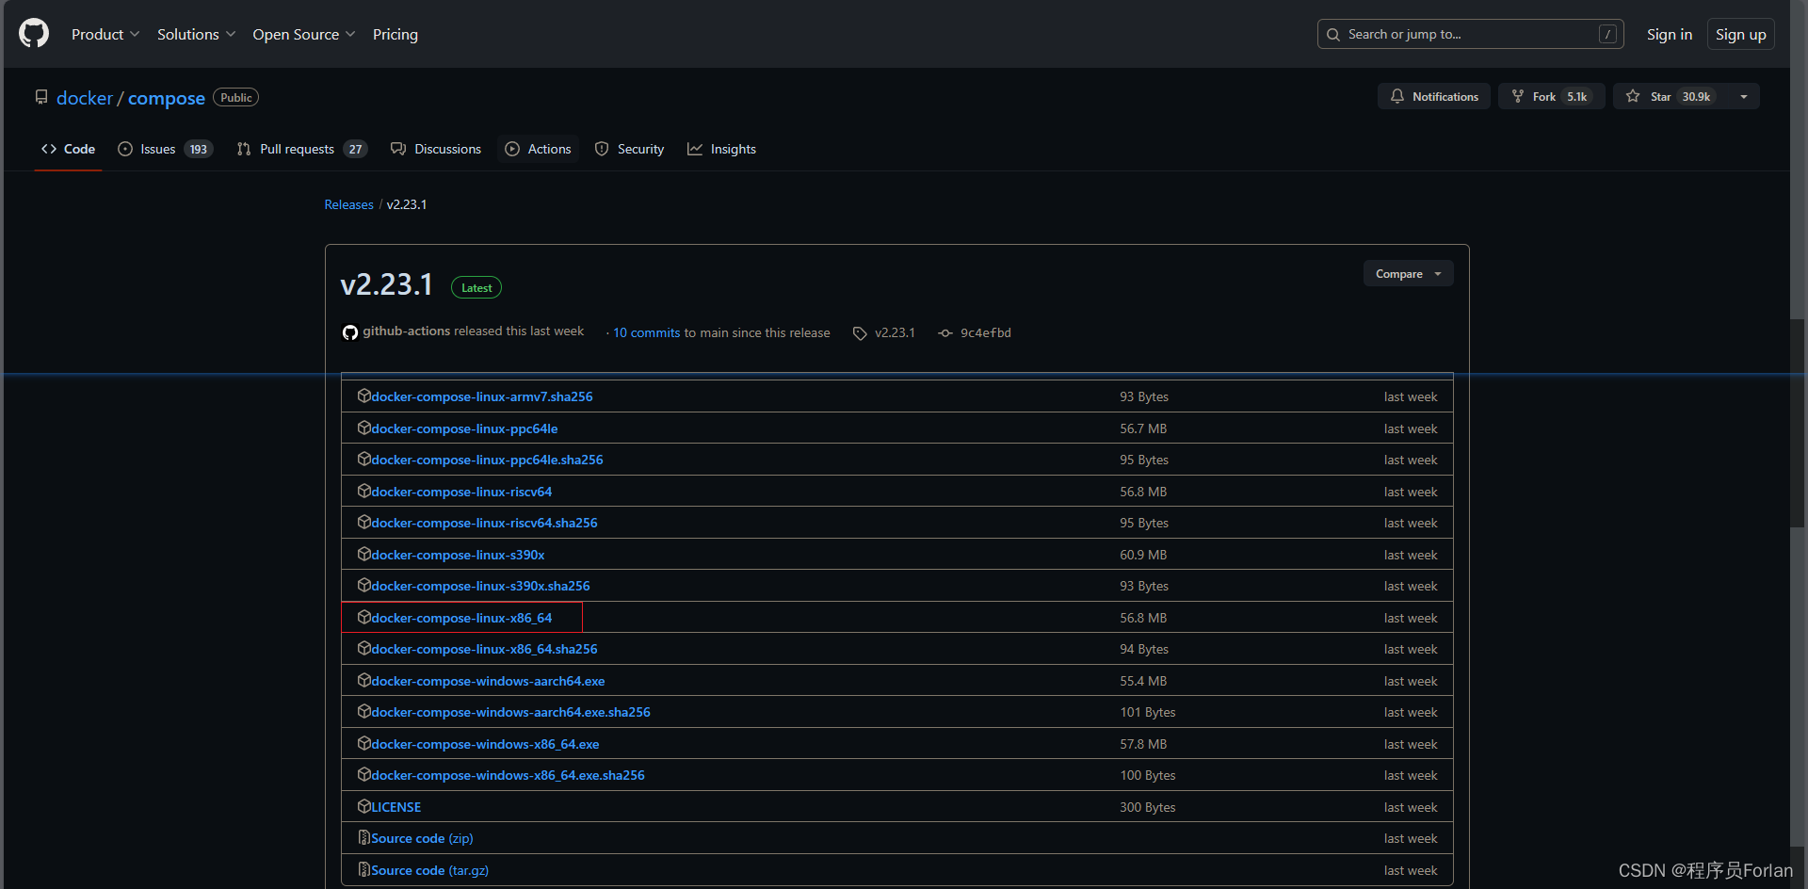1808x889 pixels.
Task: Click Sign in
Action: pyautogui.click(x=1669, y=35)
